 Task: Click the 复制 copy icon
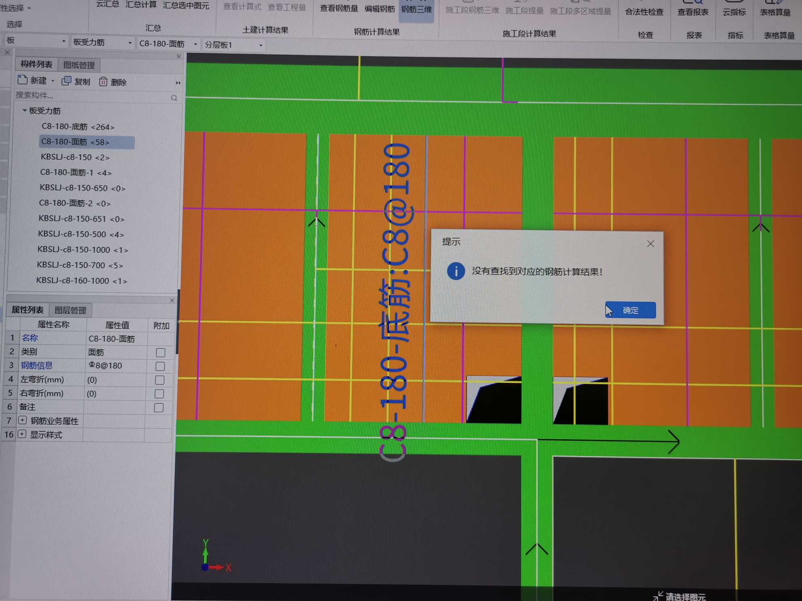[66, 81]
